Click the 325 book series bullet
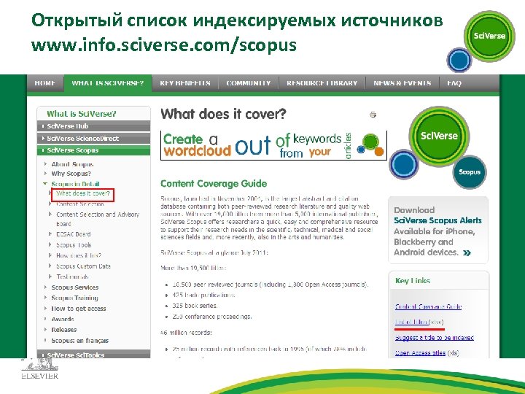The image size is (525, 394). pos(195,306)
